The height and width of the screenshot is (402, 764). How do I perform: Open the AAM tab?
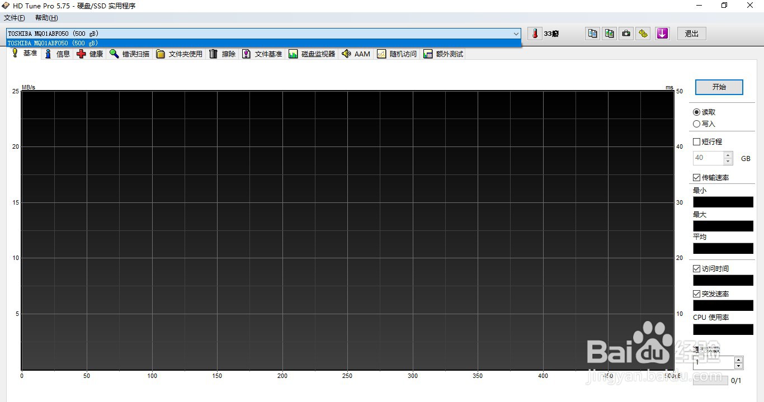click(x=356, y=54)
